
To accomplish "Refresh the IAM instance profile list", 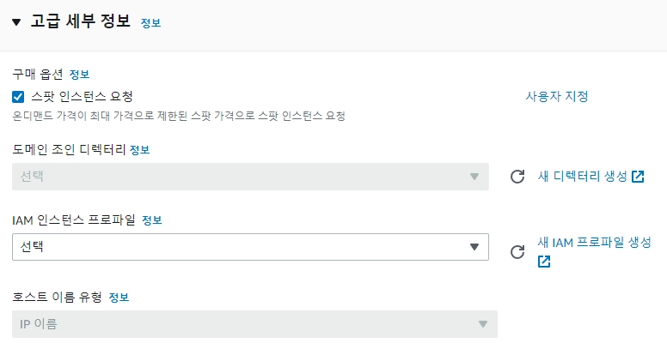I will pyautogui.click(x=517, y=252).
